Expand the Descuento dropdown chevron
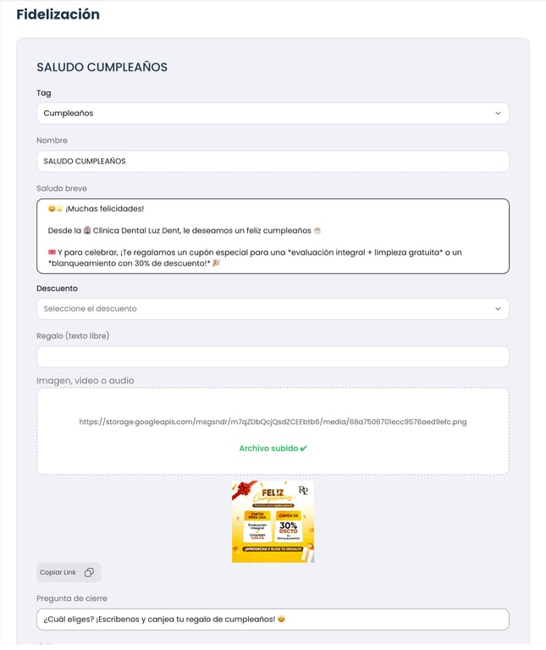Image resolution: width=546 pixels, height=650 pixels. [498, 309]
